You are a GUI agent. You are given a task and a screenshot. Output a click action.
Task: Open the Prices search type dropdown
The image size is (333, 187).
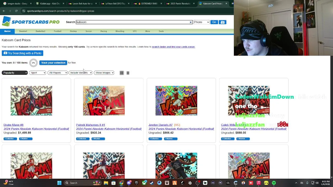201,22
